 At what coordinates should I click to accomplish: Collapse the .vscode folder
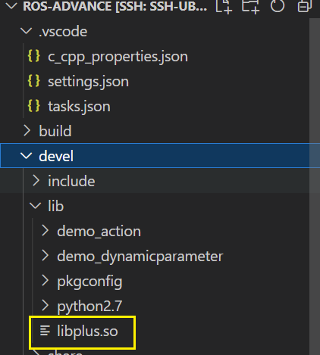[26, 31]
